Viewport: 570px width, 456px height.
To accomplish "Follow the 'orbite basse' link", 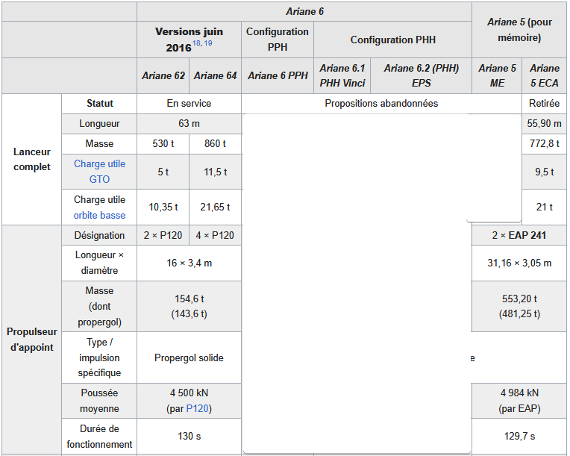I will click(x=99, y=215).
